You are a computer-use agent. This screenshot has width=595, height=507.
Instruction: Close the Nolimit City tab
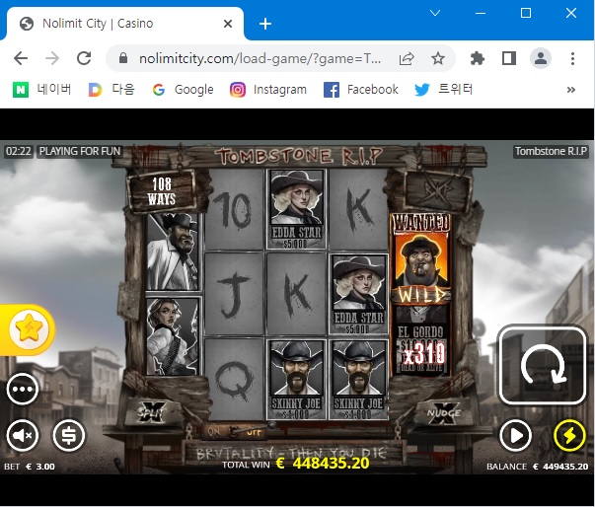(228, 24)
